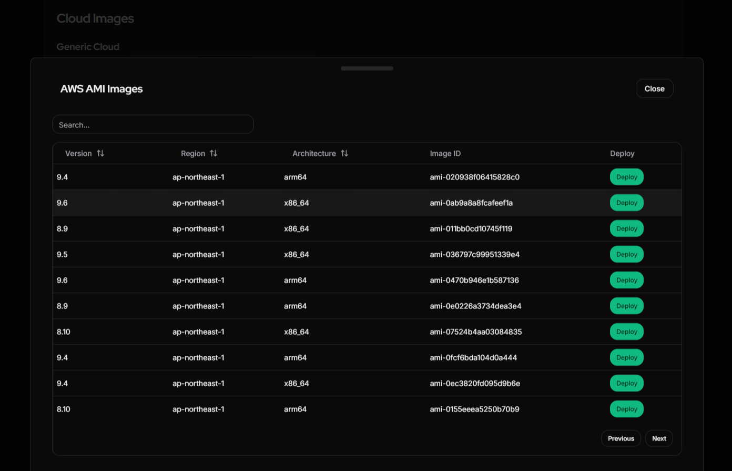732x471 pixels.
Task: Deploy image ami-020938f06415828c0
Action: [x=626, y=177]
